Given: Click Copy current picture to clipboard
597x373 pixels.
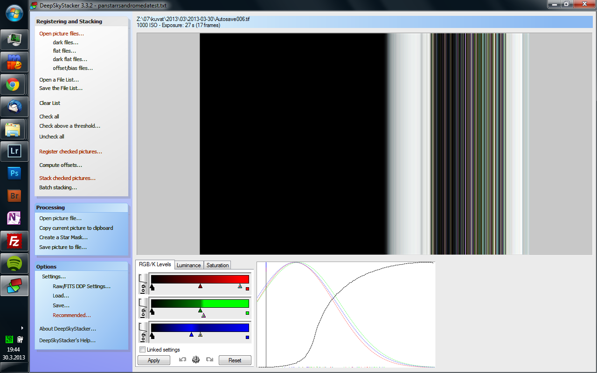Looking at the screenshot, I should (x=76, y=228).
